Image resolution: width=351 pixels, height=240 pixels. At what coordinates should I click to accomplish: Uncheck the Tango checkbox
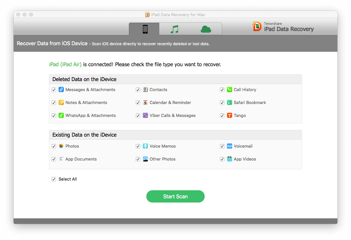coord(222,115)
